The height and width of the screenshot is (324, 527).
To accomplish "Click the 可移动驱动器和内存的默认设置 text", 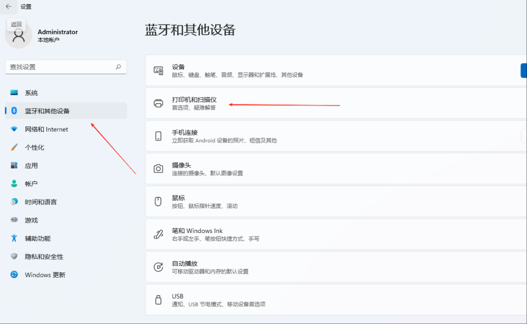I will click(210, 272).
